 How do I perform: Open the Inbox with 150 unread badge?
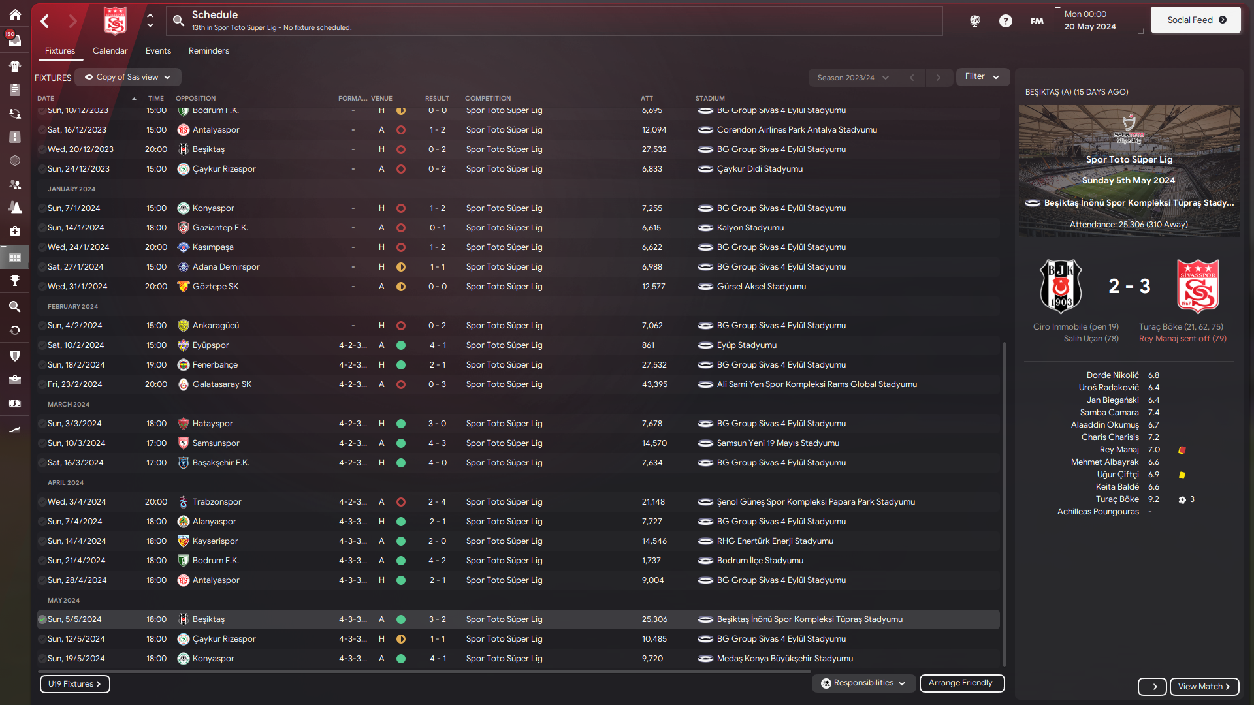pyautogui.click(x=14, y=39)
